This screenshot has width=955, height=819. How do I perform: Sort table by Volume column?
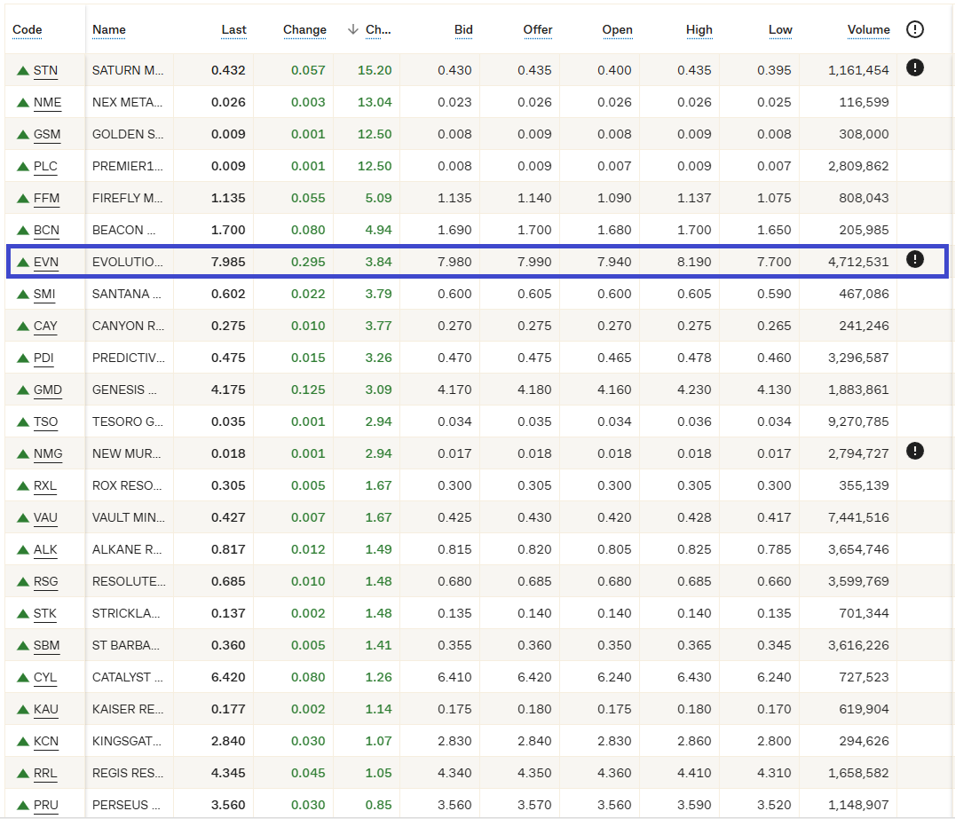(868, 29)
